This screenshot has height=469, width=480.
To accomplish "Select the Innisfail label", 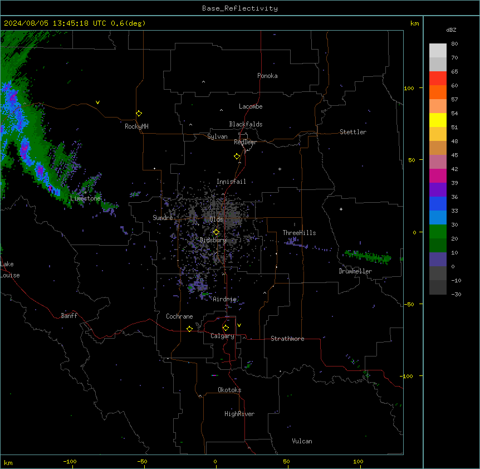I will pyautogui.click(x=231, y=182).
